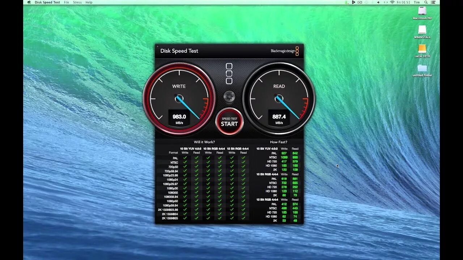Click the 887.4 MB/s read readout
This screenshot has height=260, width=463.
[279, 118]
